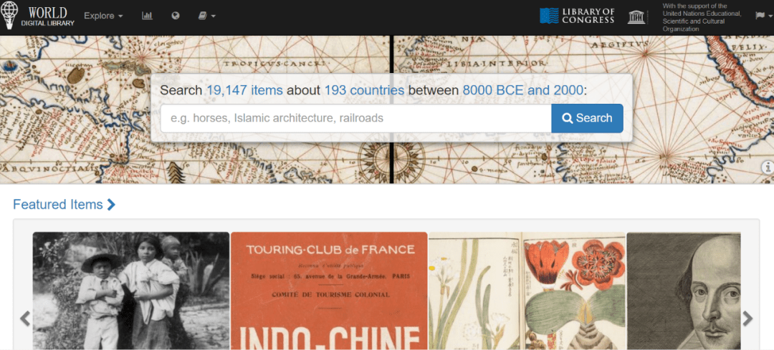Click the Library of Congress logo
Screen dimensions: 774x350
[576, 16]
